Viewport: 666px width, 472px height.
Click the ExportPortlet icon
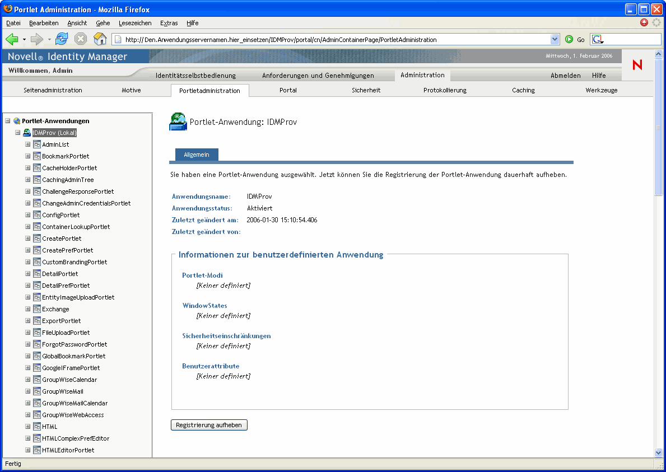(37, 321)
